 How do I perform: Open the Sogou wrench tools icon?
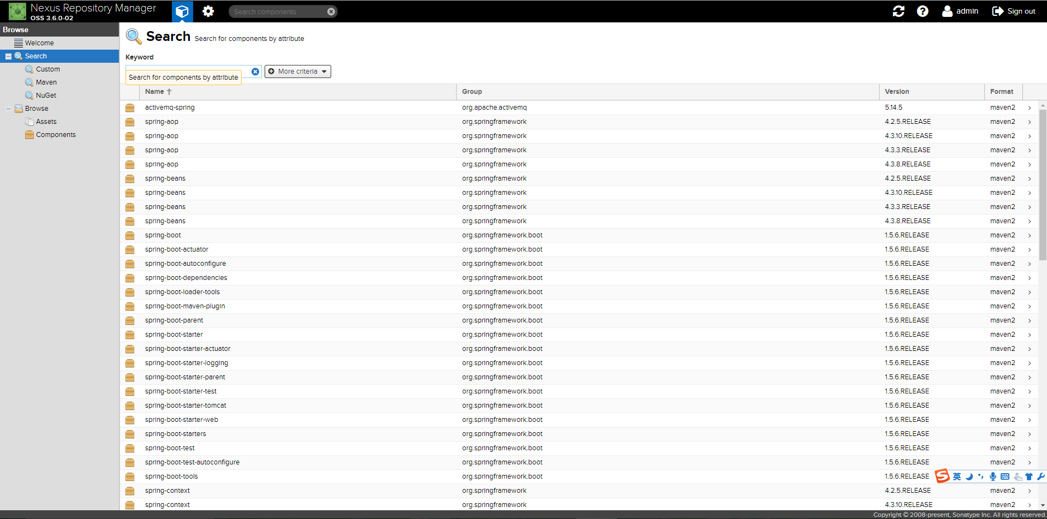coord(1041,476)
